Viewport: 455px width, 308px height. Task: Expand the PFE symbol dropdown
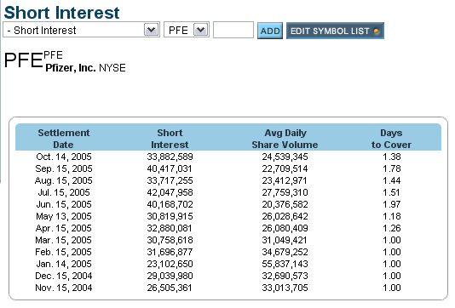[x=201, y=30]
